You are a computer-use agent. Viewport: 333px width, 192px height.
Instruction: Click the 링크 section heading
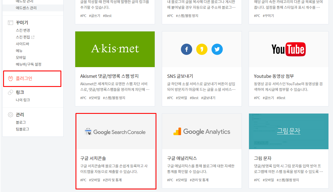(20, 92)
